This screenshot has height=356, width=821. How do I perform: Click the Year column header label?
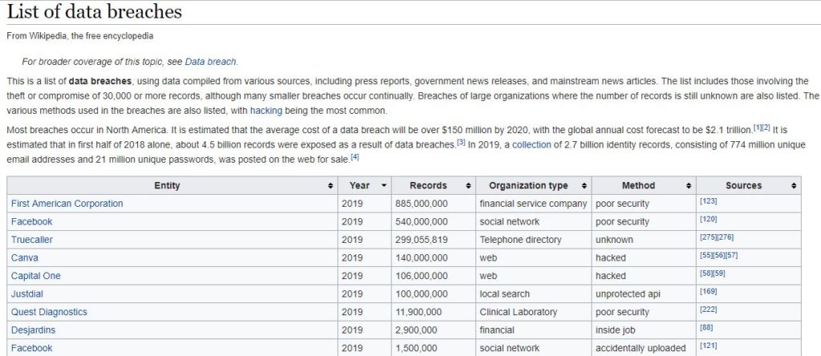[x=360, y=185]
